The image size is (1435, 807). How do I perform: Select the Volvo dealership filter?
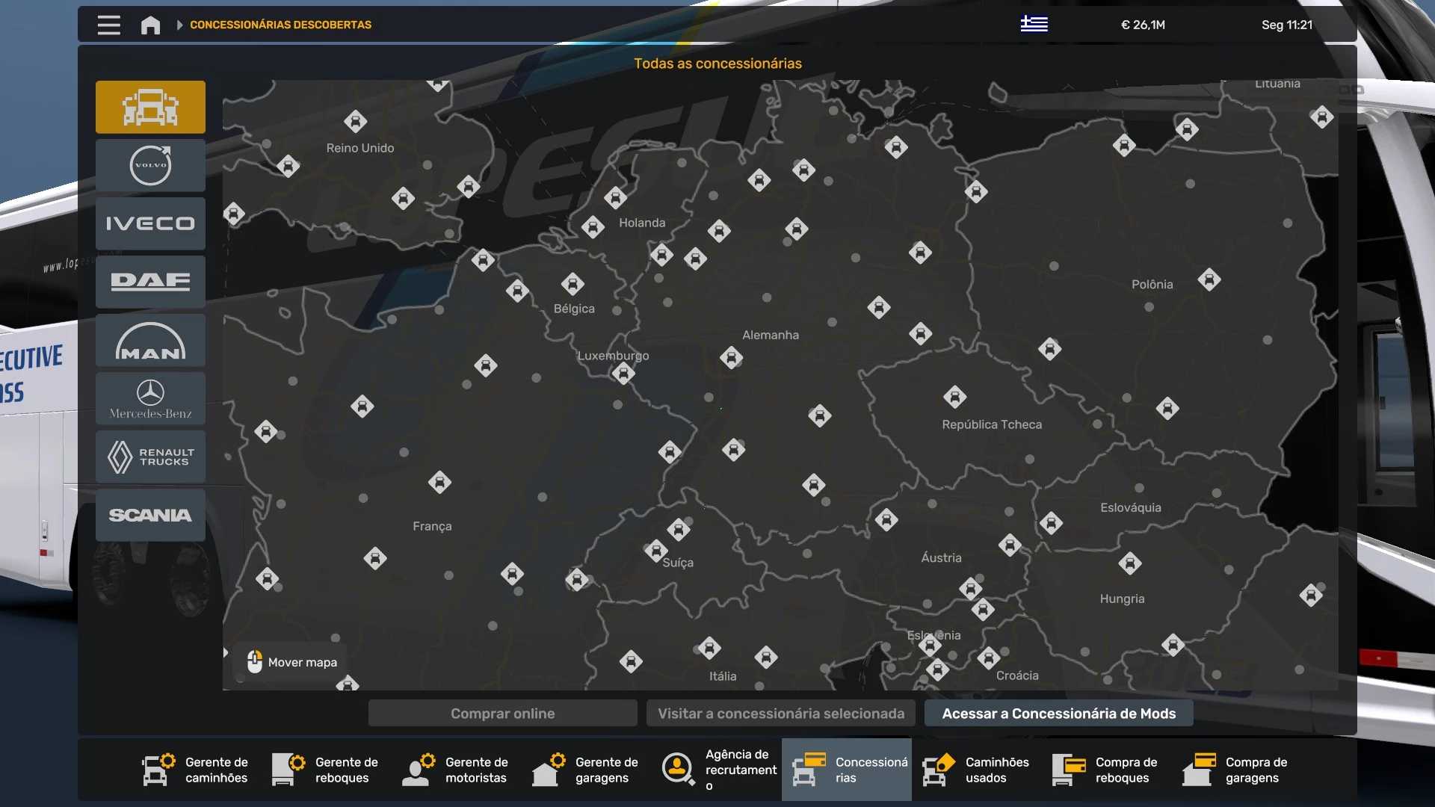tap(149, 165)
